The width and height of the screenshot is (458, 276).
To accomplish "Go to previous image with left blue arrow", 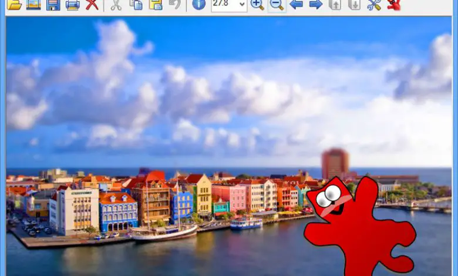I will (296, 4).
